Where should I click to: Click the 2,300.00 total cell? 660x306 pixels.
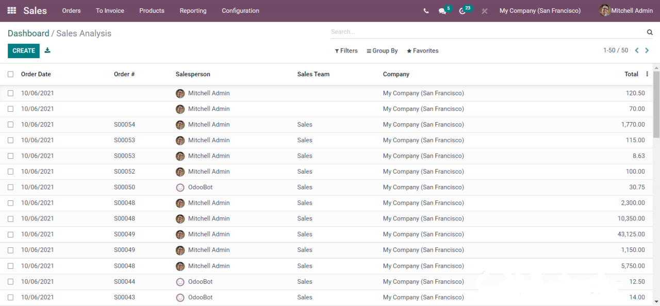coord(633,203)
